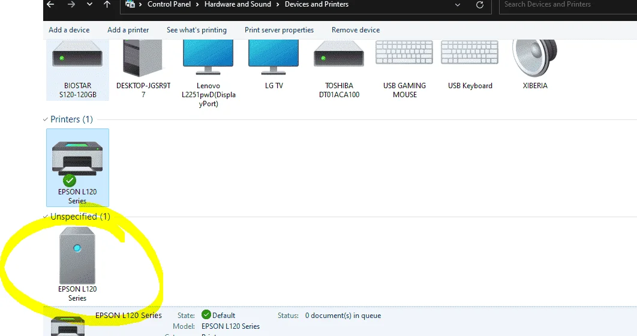637x336 pixels.
Task: Click the Model EPSON L120 Series value
Action: 230,326
